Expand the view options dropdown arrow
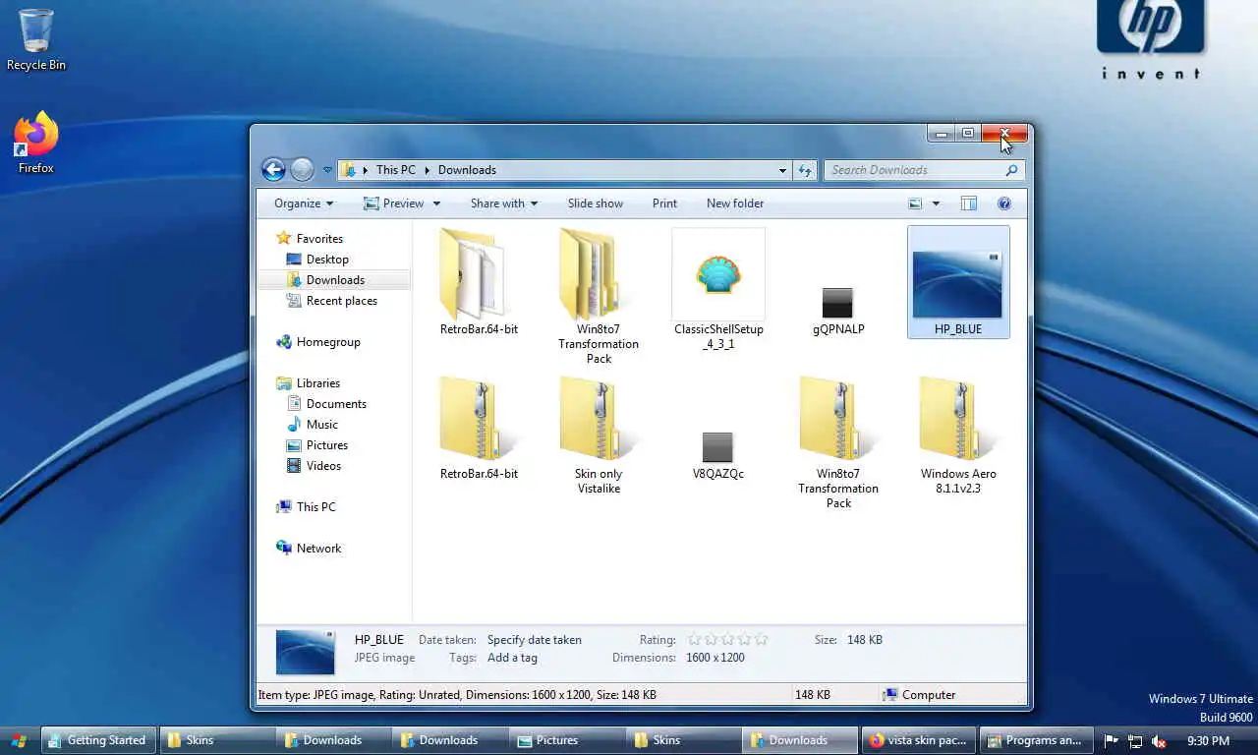Viewport: 1258px width, 755px height. coord(936,203)
